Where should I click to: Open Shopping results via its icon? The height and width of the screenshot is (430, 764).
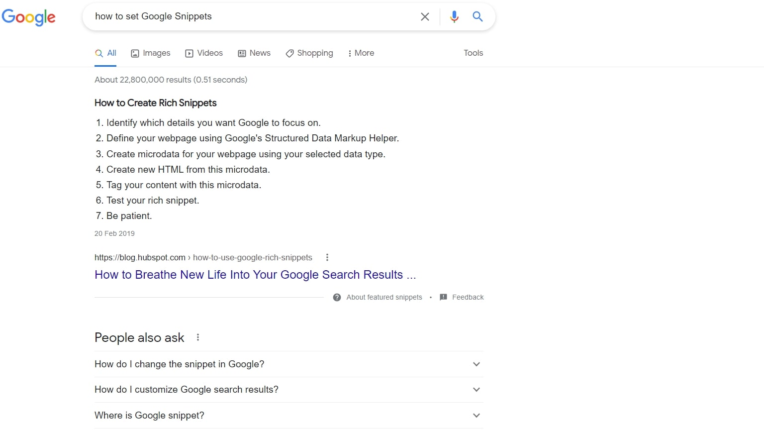point(290,53)
